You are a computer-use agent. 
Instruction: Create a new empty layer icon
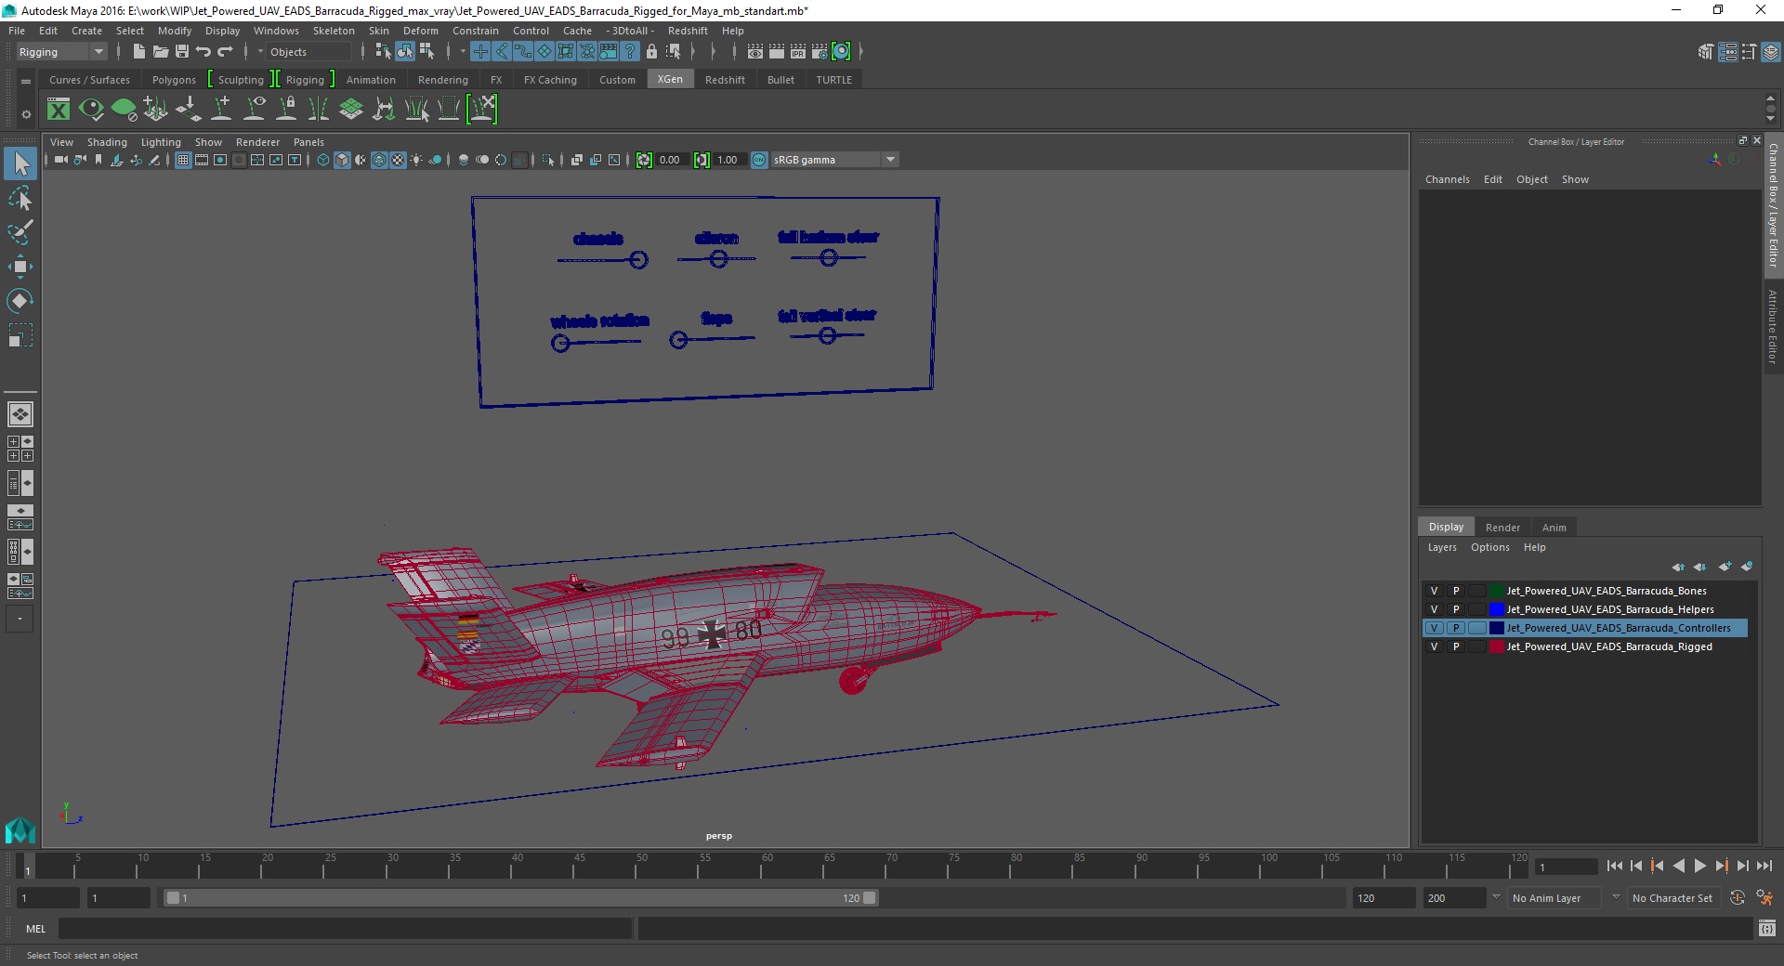coord(1725,567)
